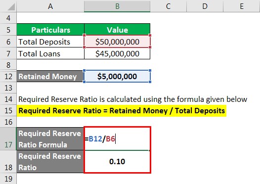
Task: Select column B header
Action: (117, 6)
